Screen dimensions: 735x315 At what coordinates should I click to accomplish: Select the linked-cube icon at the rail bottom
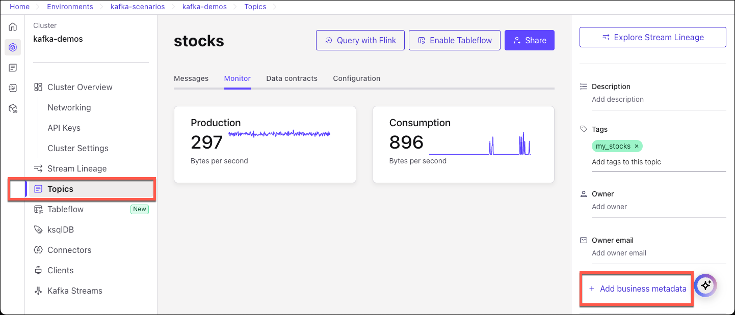(x=13, y=108)
